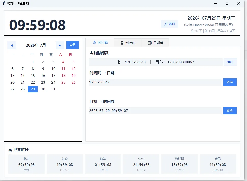Convert date to timestamp with 转换
The height and width of the screenshot is (181, 247).
pyautogui.click(x=230, y=111)
